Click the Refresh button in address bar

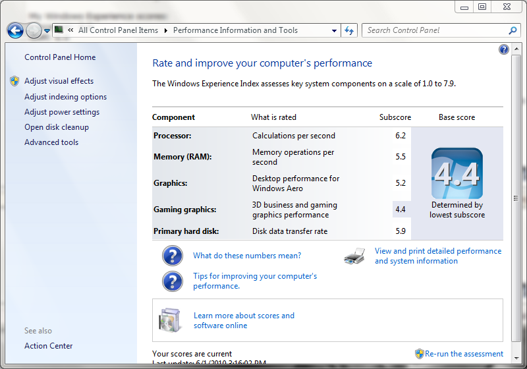pos(349,30)
